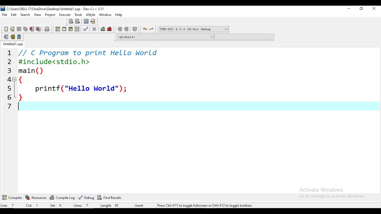Click the Goto Function list icon
The width and height of the screenshot is (381, 214).
point(86,21)
